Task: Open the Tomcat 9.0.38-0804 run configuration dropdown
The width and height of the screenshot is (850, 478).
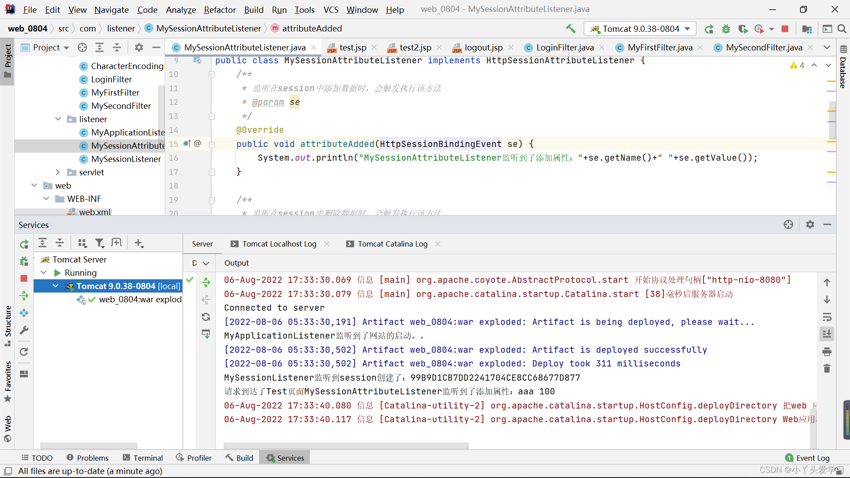Action: pos(640,29)
